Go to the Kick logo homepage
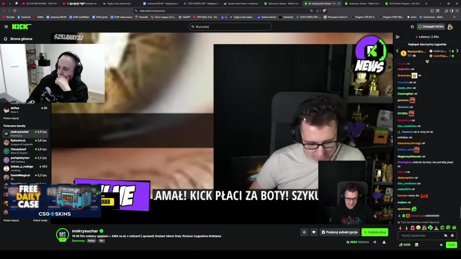This screenshot has height=259, width=461. pos(22,27)
